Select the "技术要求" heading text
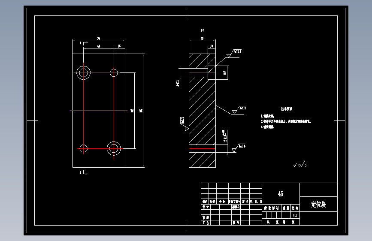The width and height of the screenshot is (372, 241). click(287, 109)
